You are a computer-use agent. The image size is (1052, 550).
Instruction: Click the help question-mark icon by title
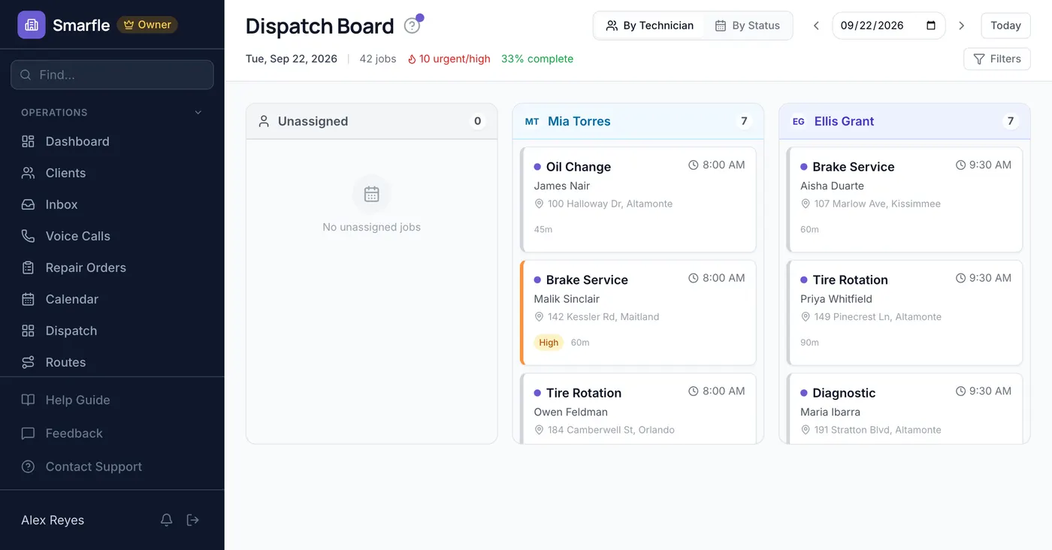412,26
